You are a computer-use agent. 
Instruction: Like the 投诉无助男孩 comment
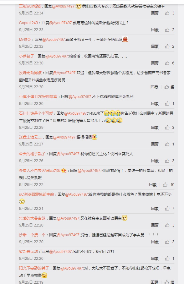point(166,87)
